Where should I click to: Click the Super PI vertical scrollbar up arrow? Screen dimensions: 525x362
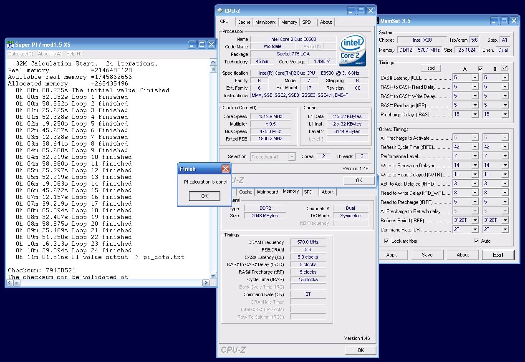pyautogui.click(x=213, y=62)
